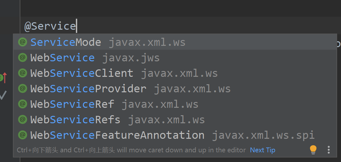This screenshot has height=162, width=341.
Task: Choose the WebServiceRef completion entry
Action: (175, 104)
